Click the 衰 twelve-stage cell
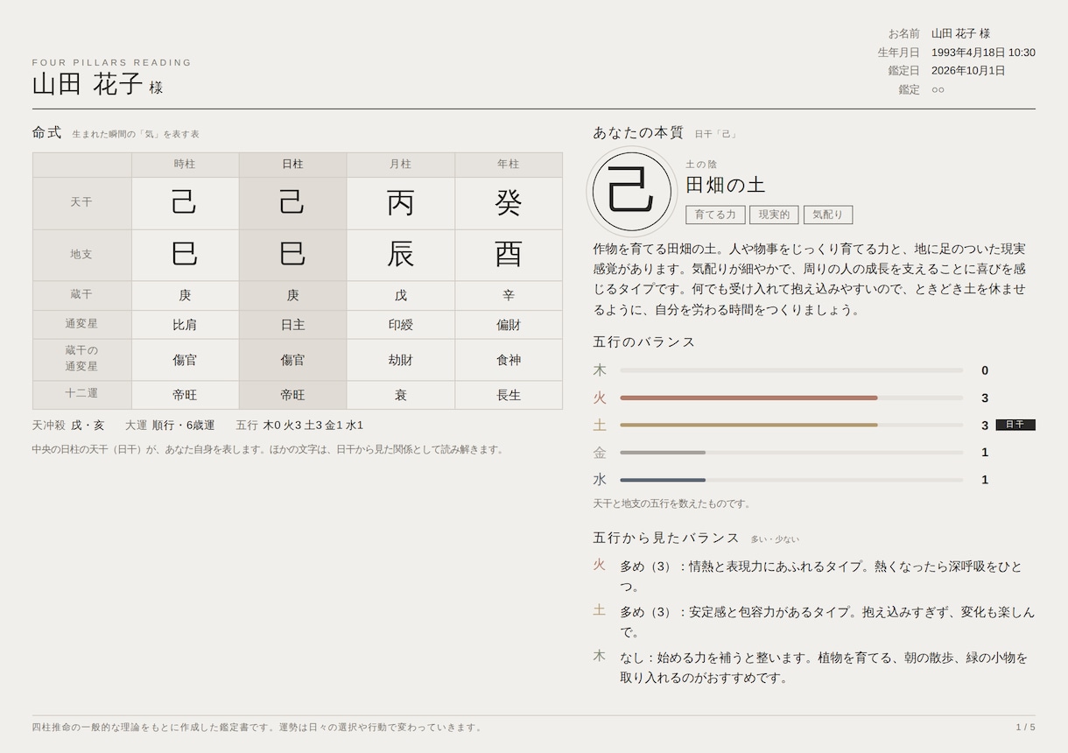Screen dimensions: 1068x753 pos(400,395)
